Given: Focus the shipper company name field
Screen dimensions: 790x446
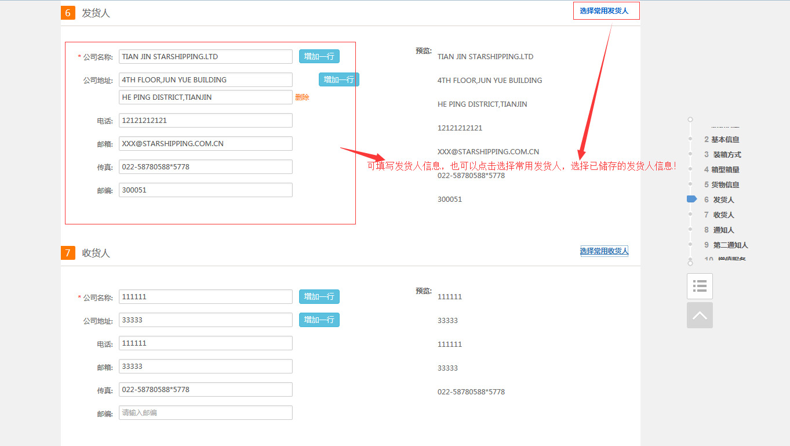Looking at the screenshot, I should point(205,57).
